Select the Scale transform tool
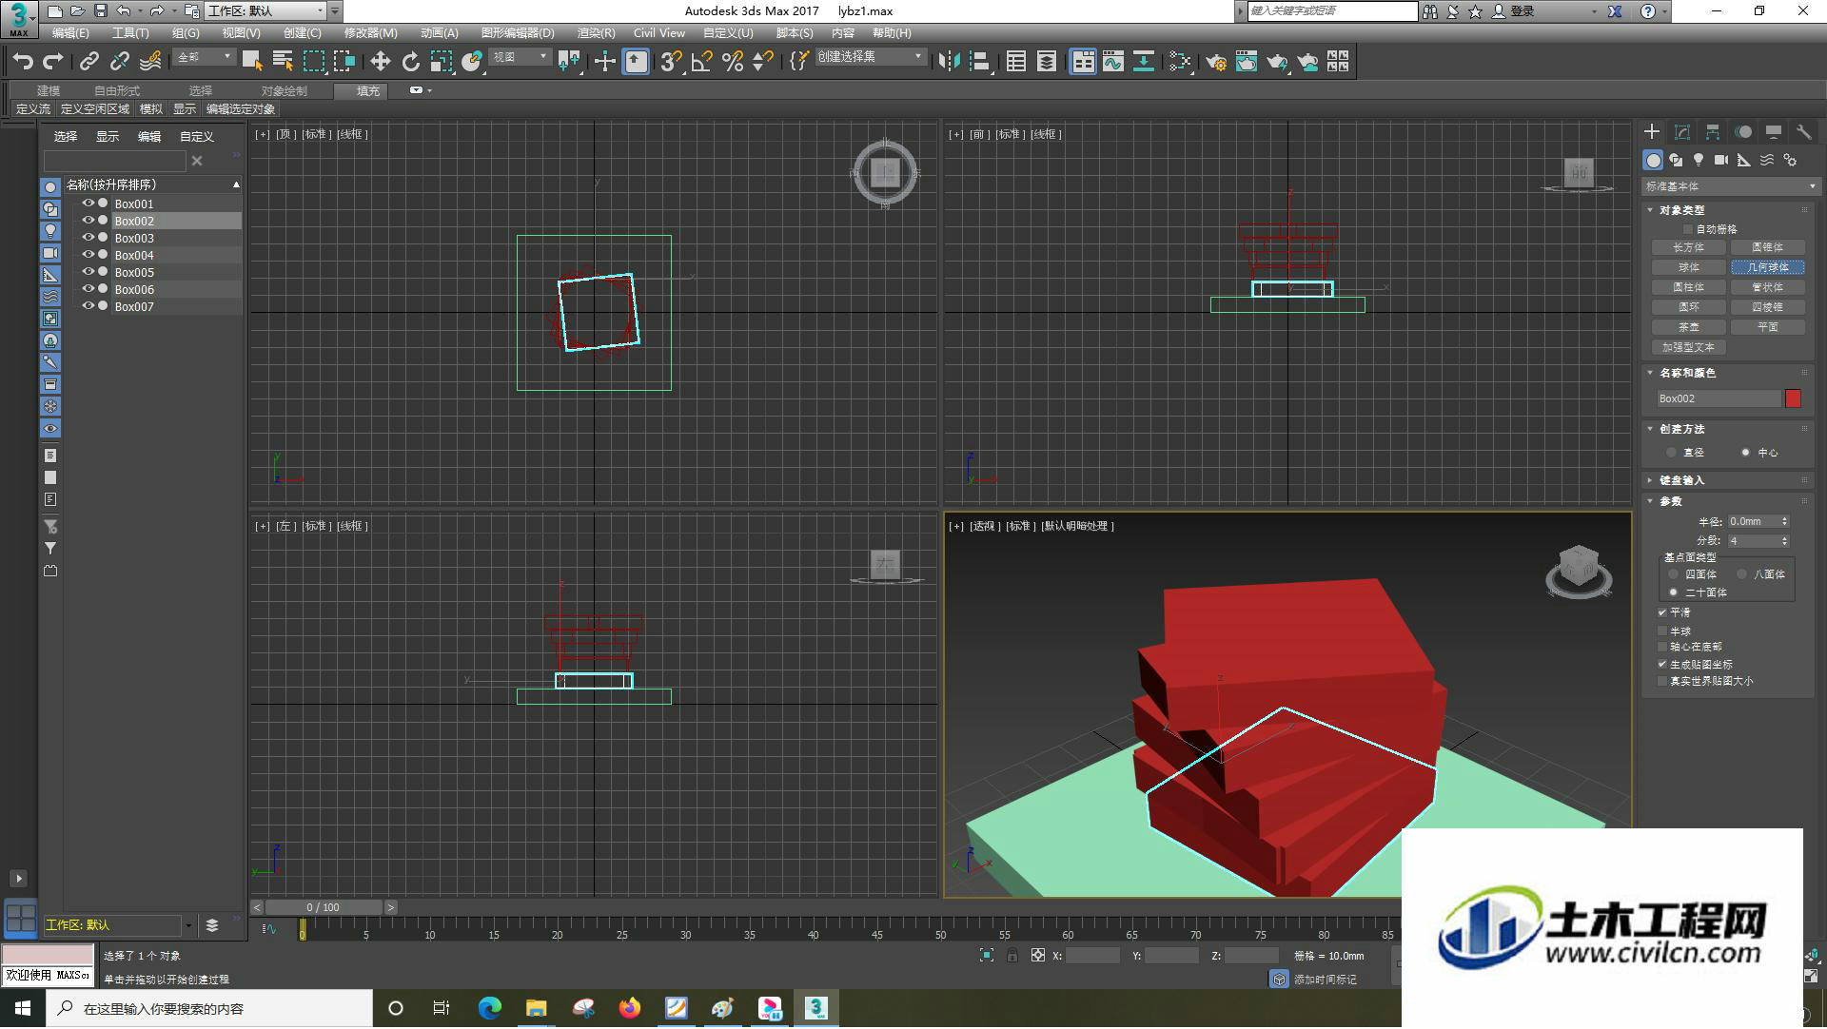1827x1029 pixels. [441, 62]
